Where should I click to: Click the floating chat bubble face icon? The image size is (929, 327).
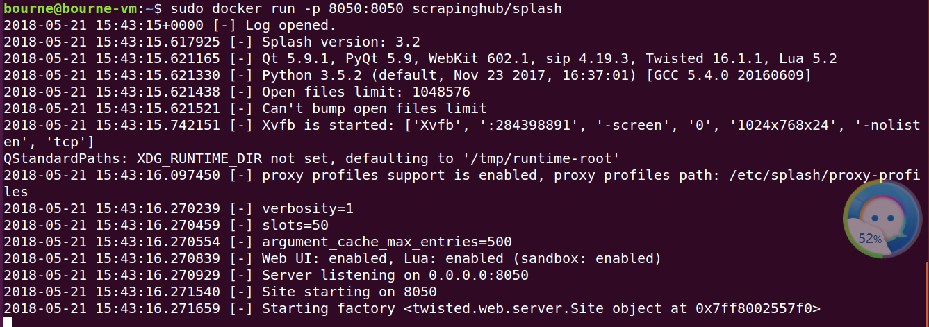click(x=884, y=217)
